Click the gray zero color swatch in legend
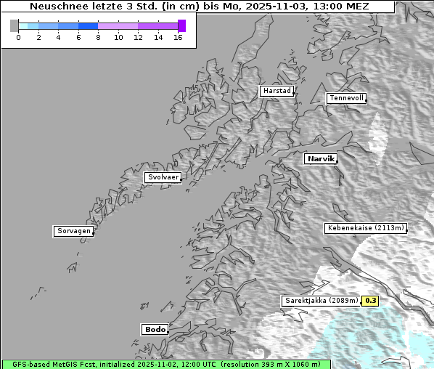Image resolution: width=434 pixels, height=369 pixels. pyautogui.click(x=14, y=25)
